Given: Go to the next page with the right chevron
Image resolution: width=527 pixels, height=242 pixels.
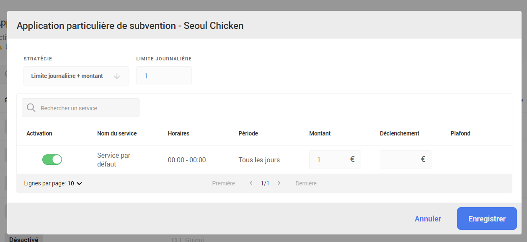Looking at the screenshot, I should 279,183.
